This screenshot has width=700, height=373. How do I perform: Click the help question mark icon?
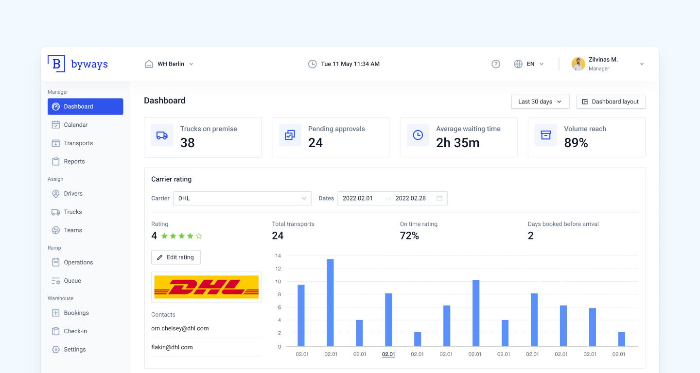click(x=495, y=64)
